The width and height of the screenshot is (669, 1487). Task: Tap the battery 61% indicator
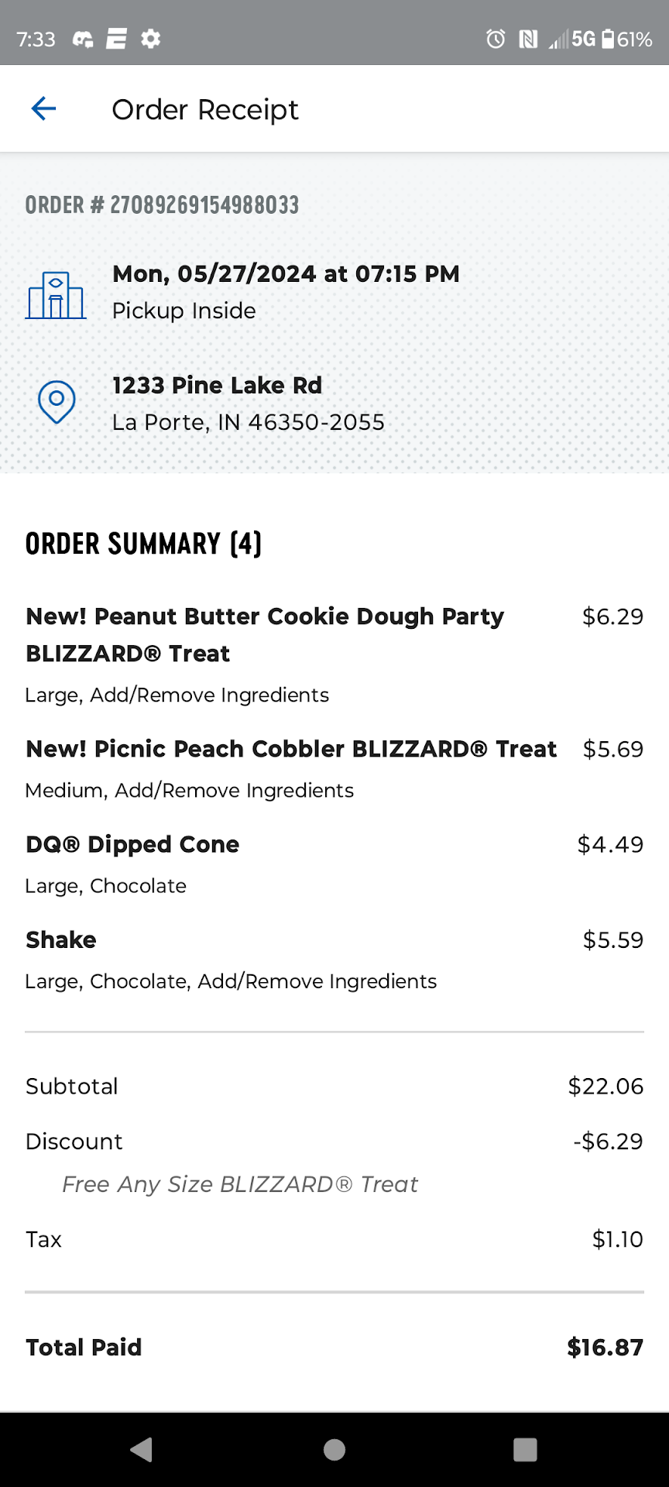(627, 39)
